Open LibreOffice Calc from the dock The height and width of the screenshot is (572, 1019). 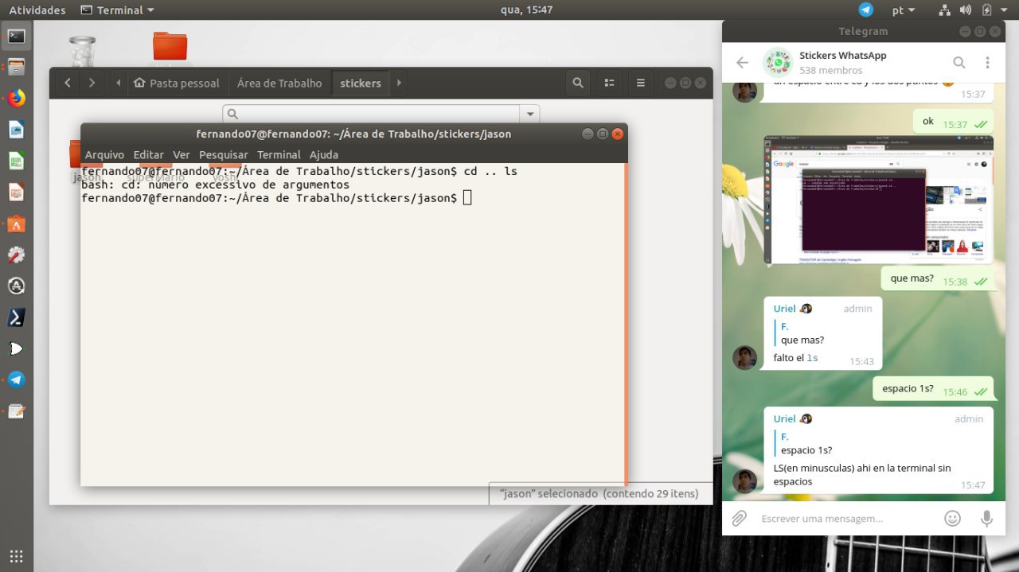[x=16, y=161]
